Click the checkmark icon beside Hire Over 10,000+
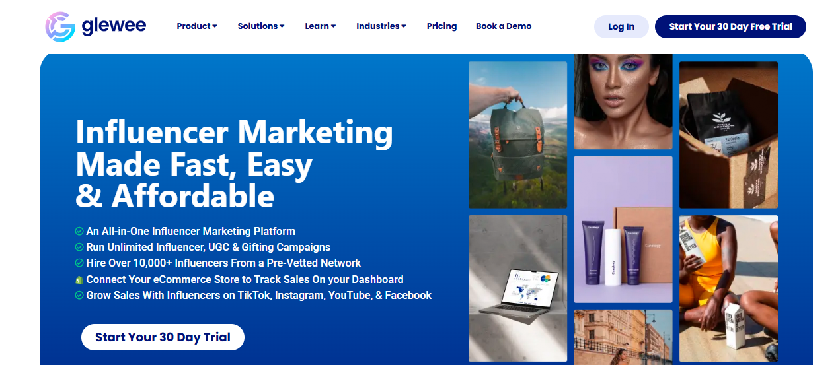This screenshot has width=840, height=365. tap(79, 263)
